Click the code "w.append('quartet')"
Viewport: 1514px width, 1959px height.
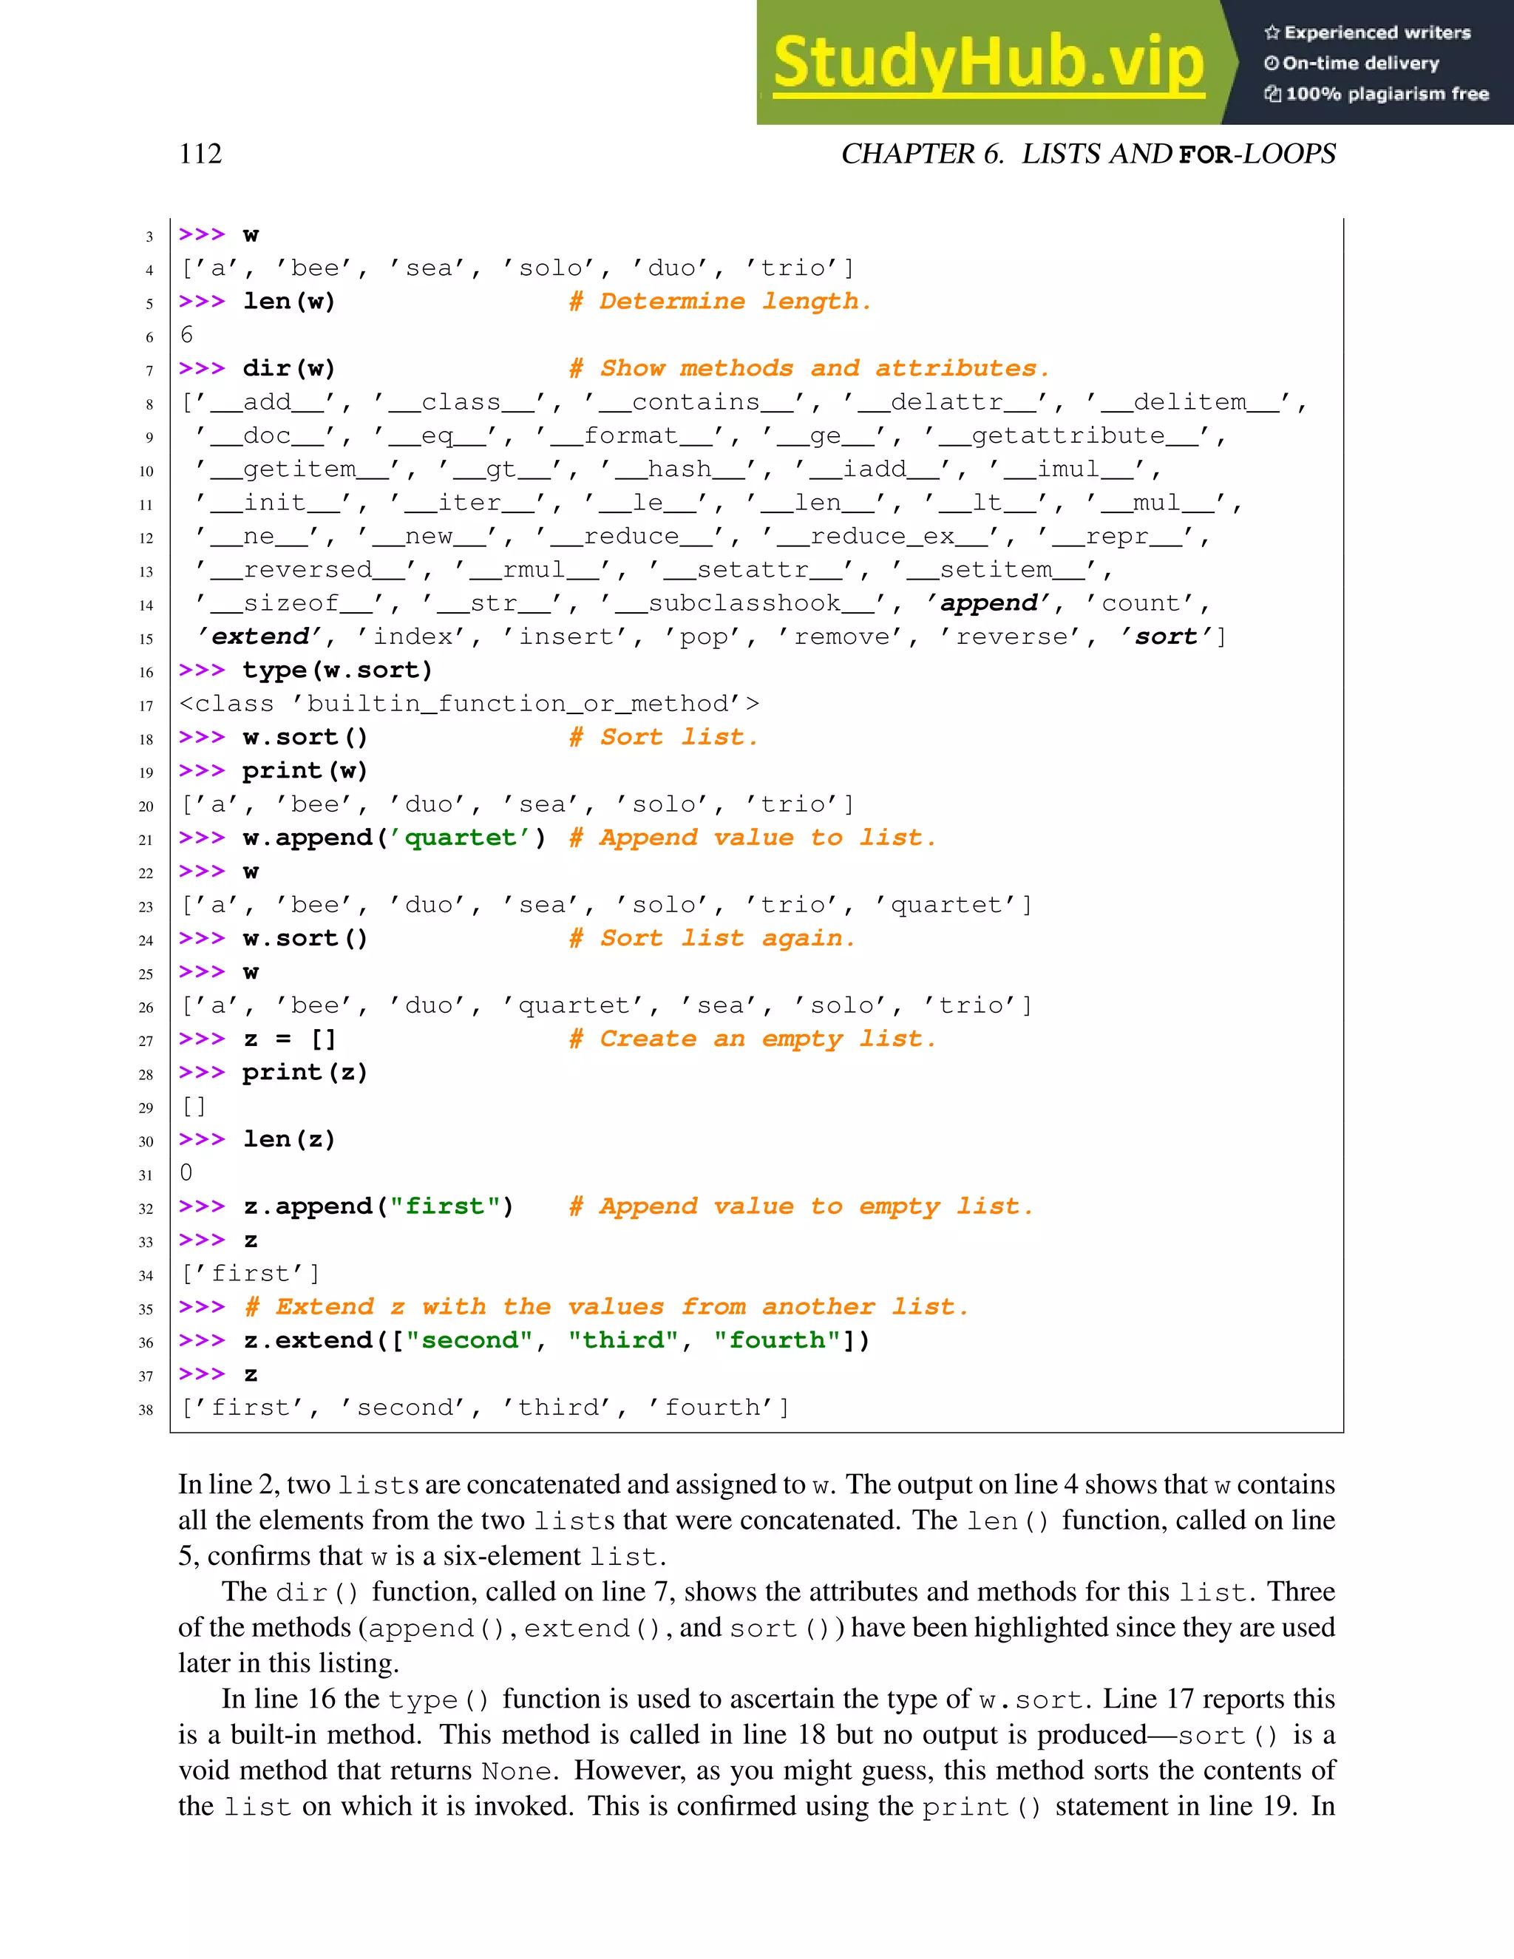(x=394, y=838)
